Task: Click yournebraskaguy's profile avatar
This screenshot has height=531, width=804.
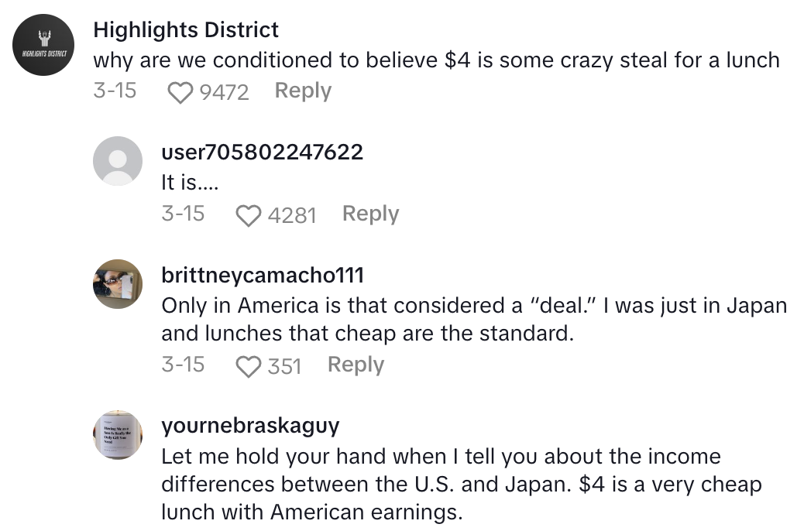Action: [118, 435]
